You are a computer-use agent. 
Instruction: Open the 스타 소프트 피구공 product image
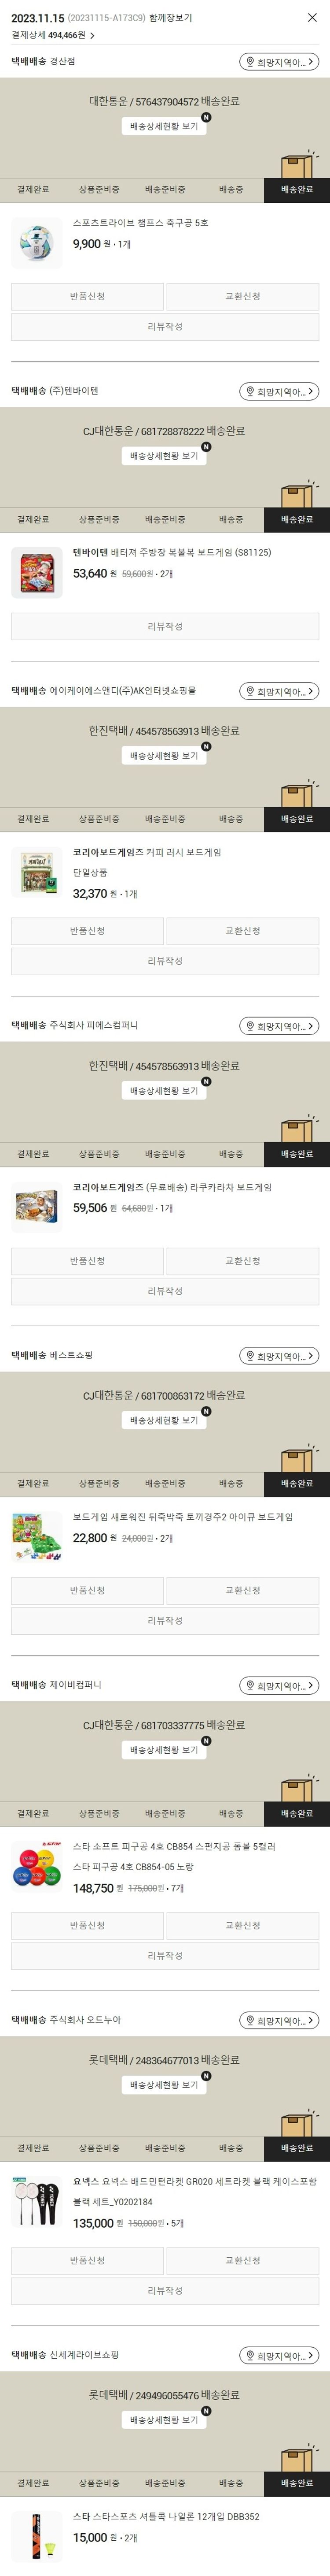point(37,1866)
